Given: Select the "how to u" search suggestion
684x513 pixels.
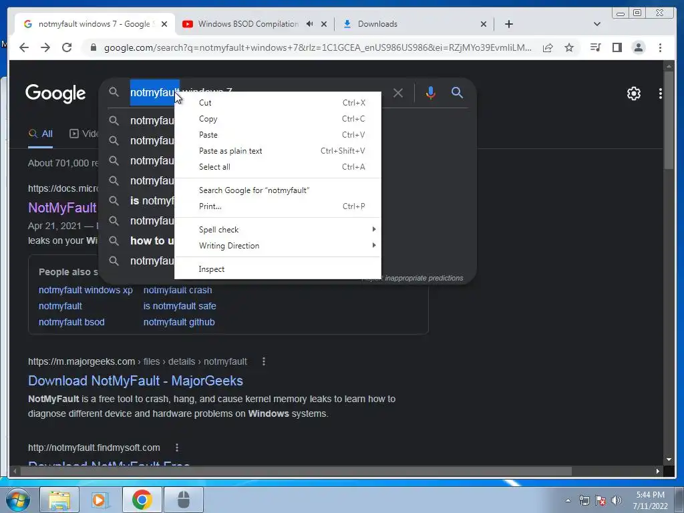Looking at the screenshot, I should [152, 240].
